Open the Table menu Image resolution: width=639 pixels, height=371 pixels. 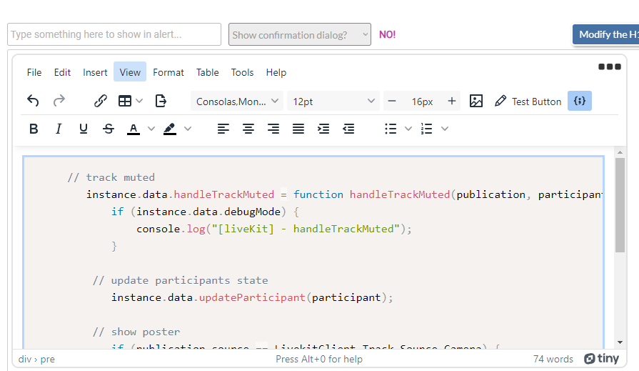208,72
